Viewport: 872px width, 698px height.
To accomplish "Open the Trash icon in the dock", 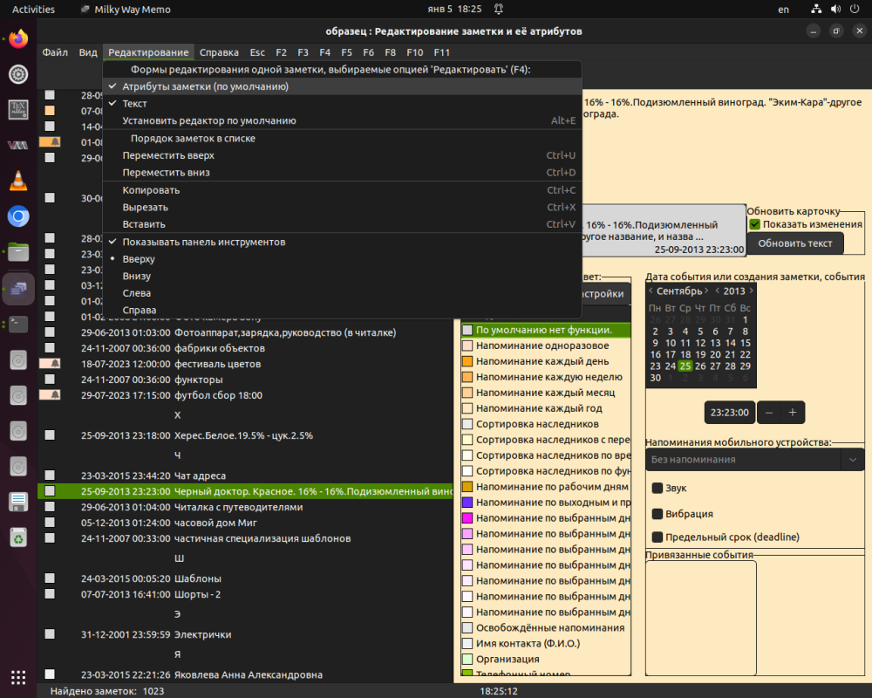I will [18, 537].
